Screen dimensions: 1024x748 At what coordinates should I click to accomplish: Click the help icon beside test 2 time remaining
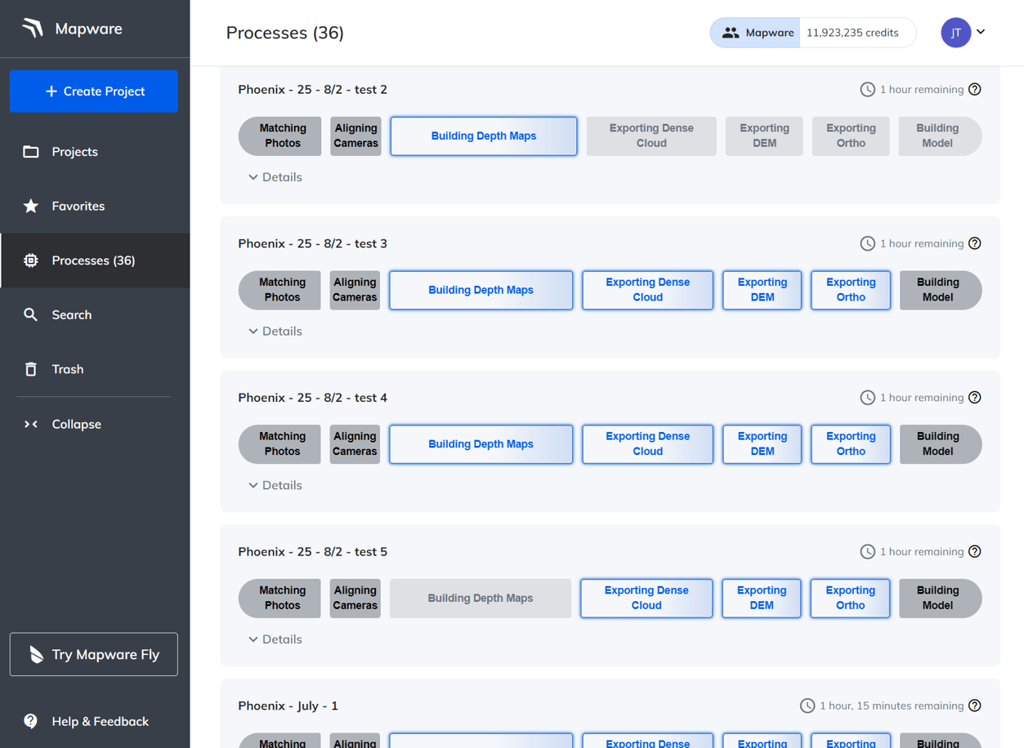974,90
